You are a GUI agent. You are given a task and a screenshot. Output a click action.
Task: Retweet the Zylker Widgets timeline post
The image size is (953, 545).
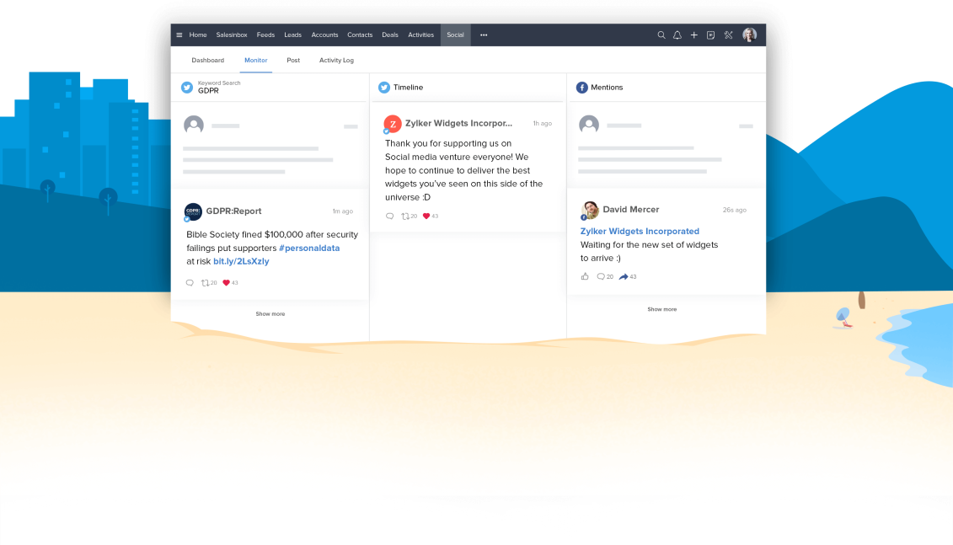click(x=405, y=216)
